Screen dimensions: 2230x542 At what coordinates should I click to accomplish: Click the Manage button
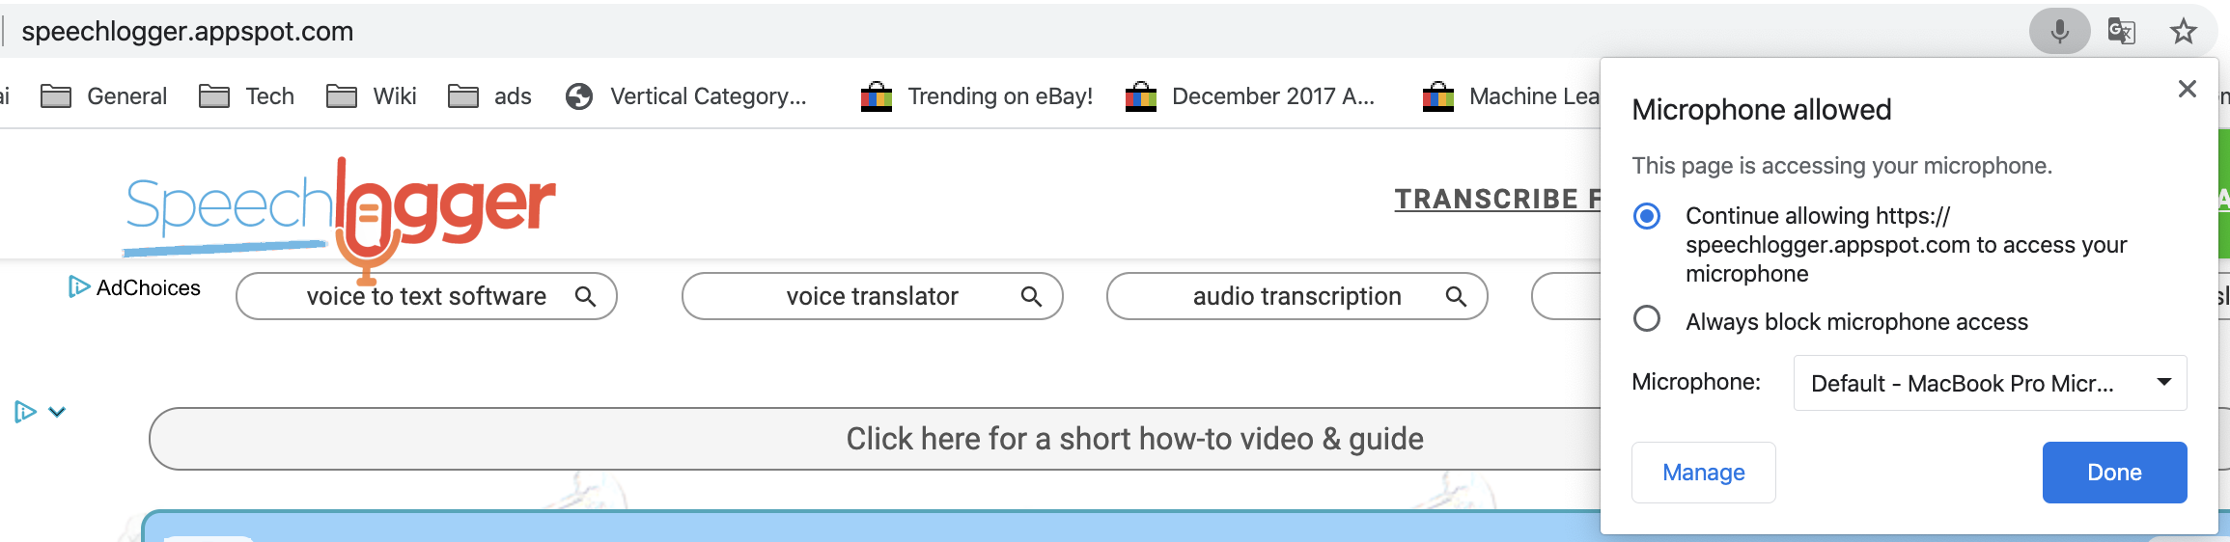(1703, 473)
